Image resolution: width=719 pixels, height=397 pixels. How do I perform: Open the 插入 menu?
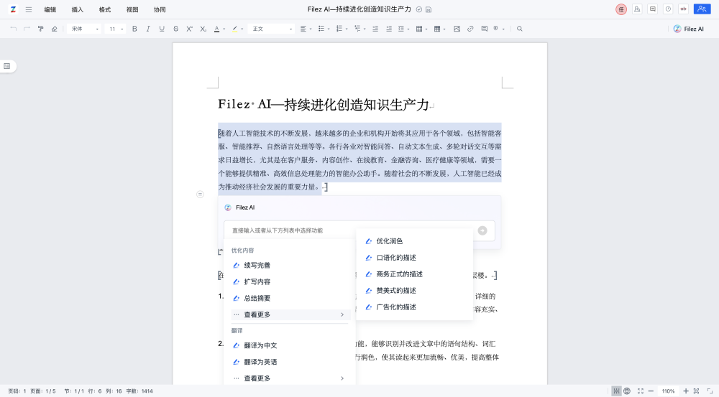[78, 9]
